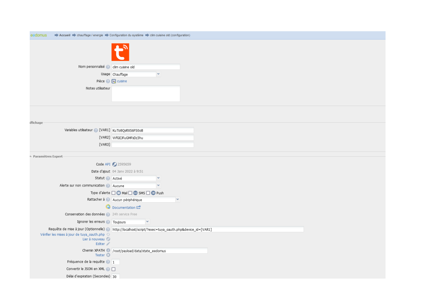Click the Mail envelope alert icon
The height and width of the screenshot is (306, 433).
pos(119,193)
